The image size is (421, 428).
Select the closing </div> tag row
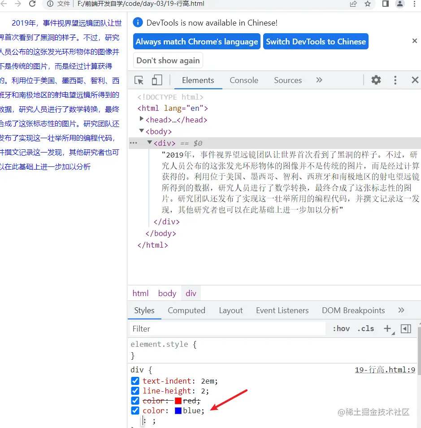tap(167, 222)
